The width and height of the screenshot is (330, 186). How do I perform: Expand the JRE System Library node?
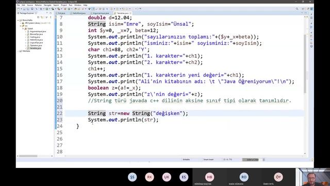coord(21,23)
